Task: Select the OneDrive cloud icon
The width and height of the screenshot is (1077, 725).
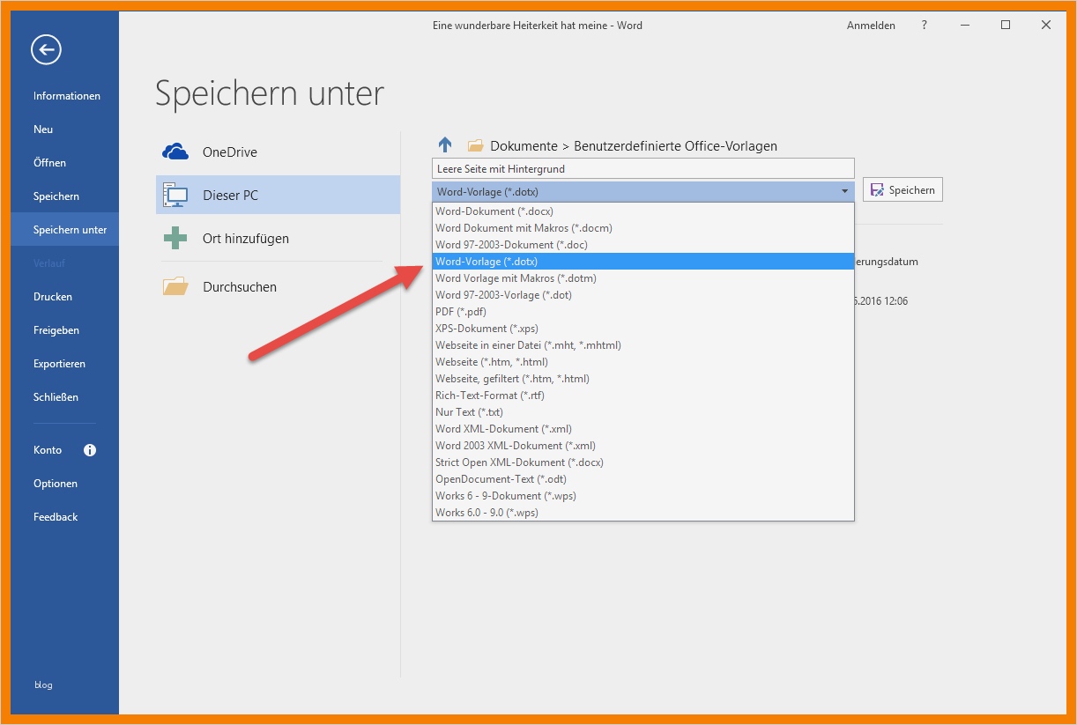Action: point(175,152)
